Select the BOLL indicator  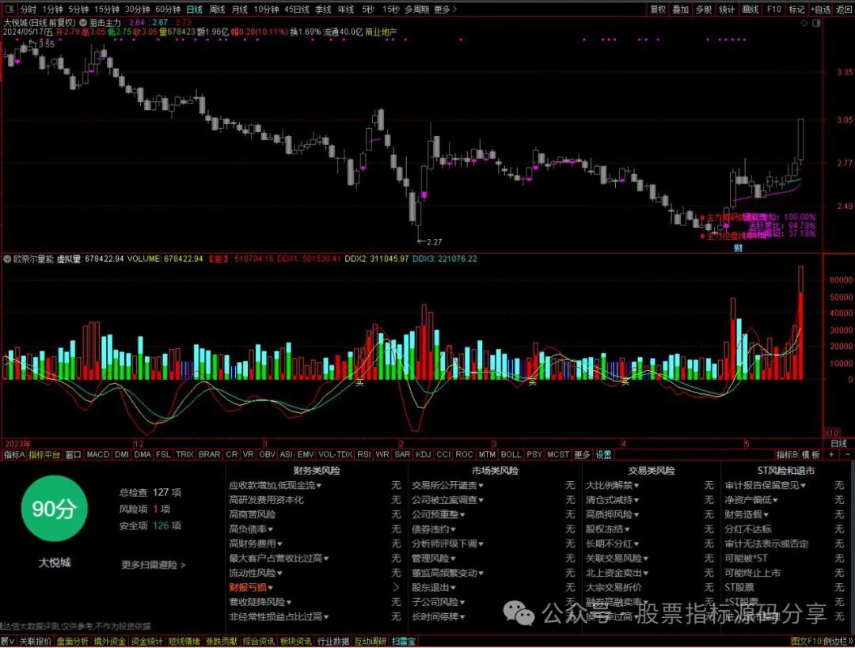coord(511,454)
